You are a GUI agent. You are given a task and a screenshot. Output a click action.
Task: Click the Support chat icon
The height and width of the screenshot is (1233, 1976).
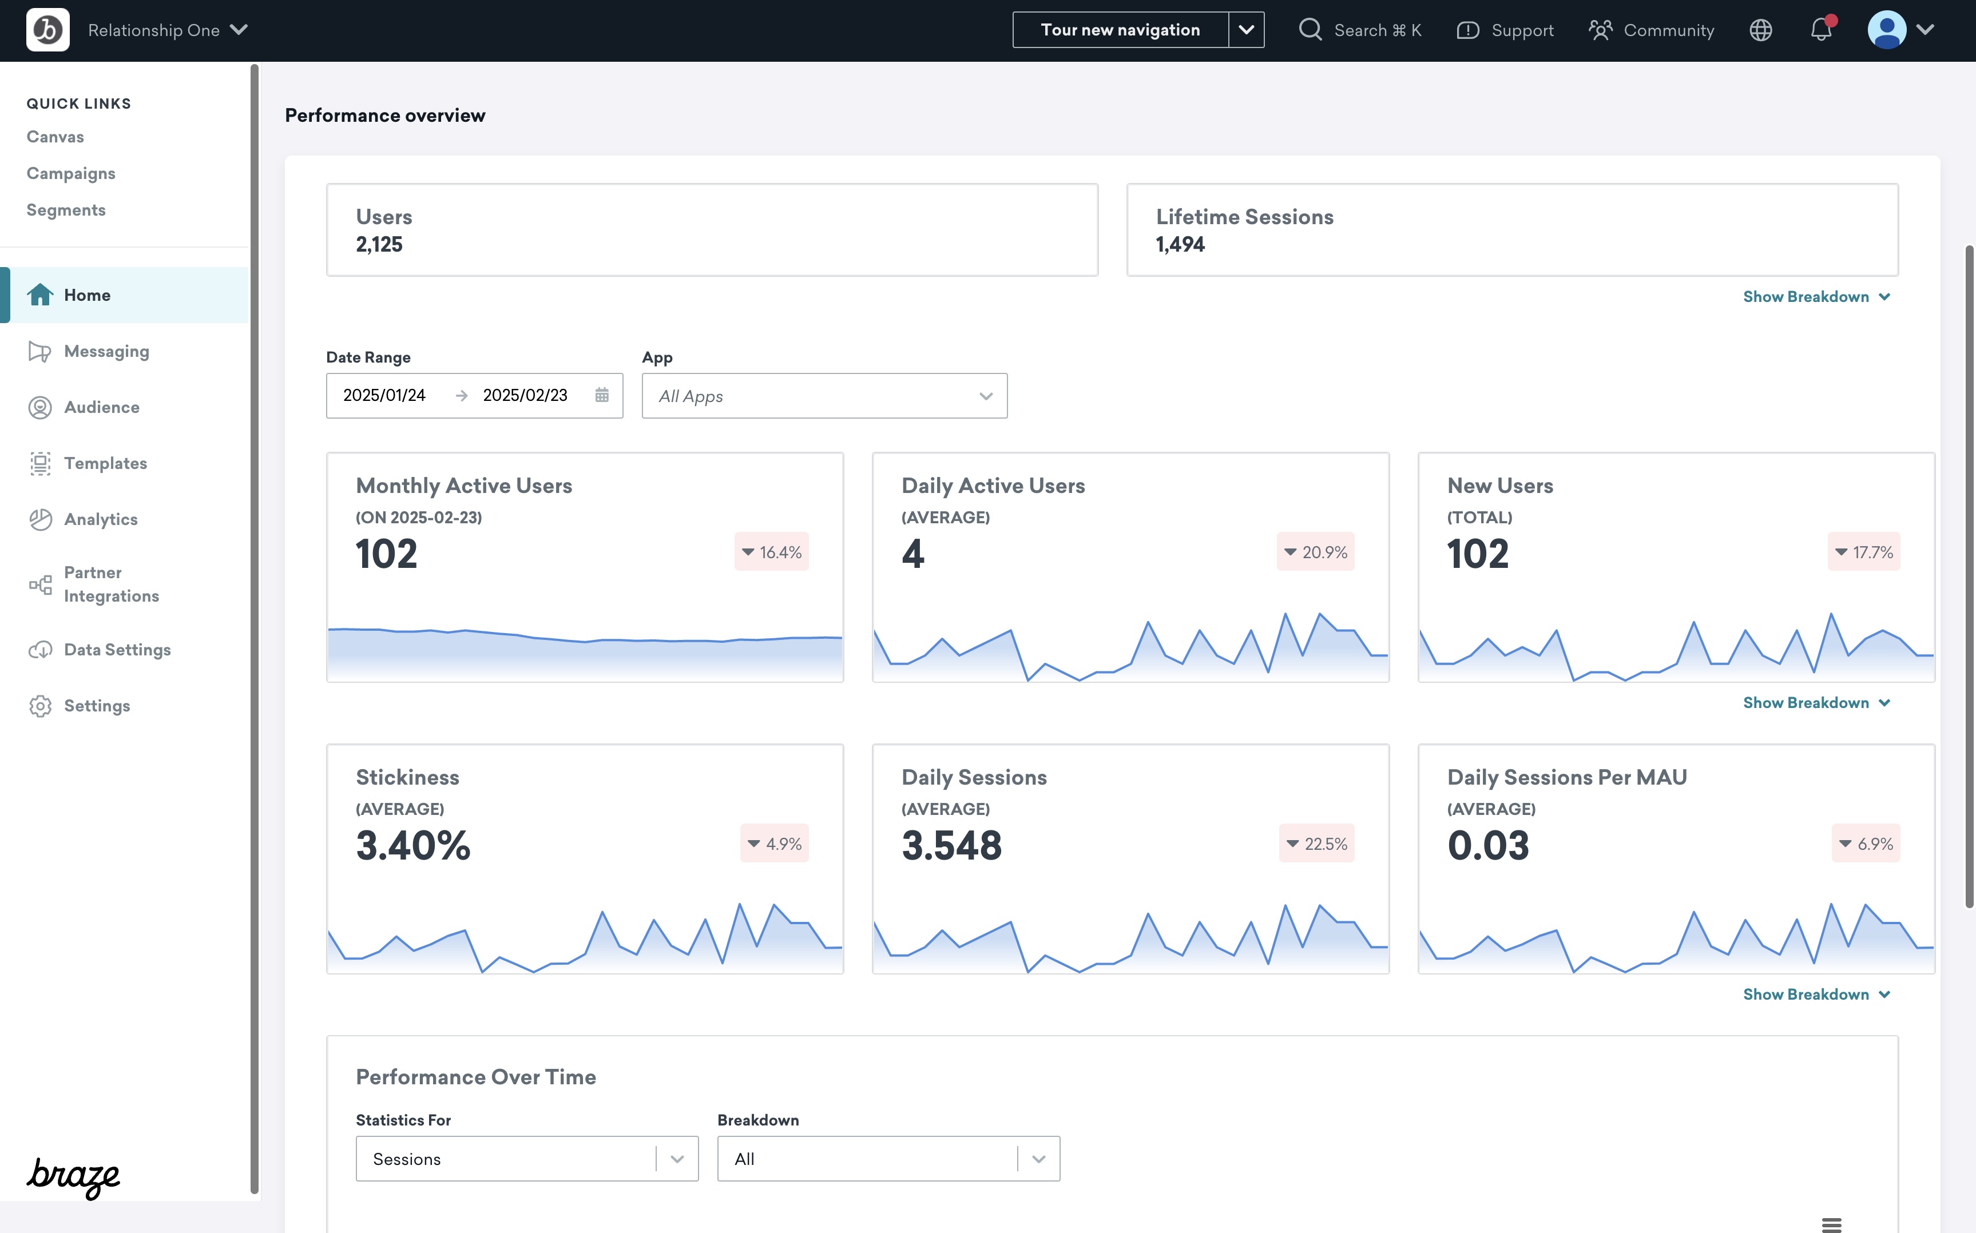point(1467,30)
